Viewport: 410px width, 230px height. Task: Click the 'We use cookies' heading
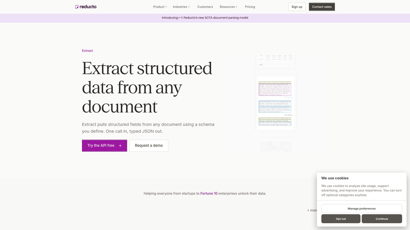click(335, 178)
